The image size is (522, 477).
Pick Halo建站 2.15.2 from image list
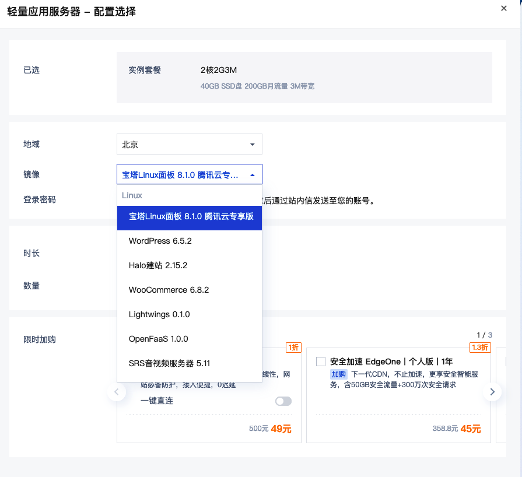158,265
